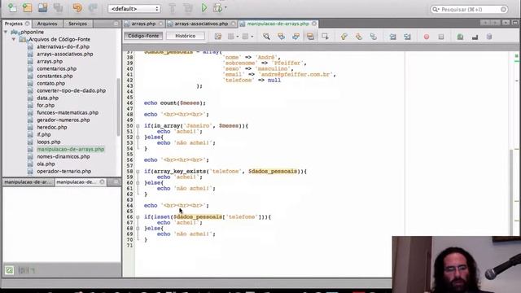The image size is (521, 293).
Task: Click the Last Edit location icon
Action: (x=218, y=36)
